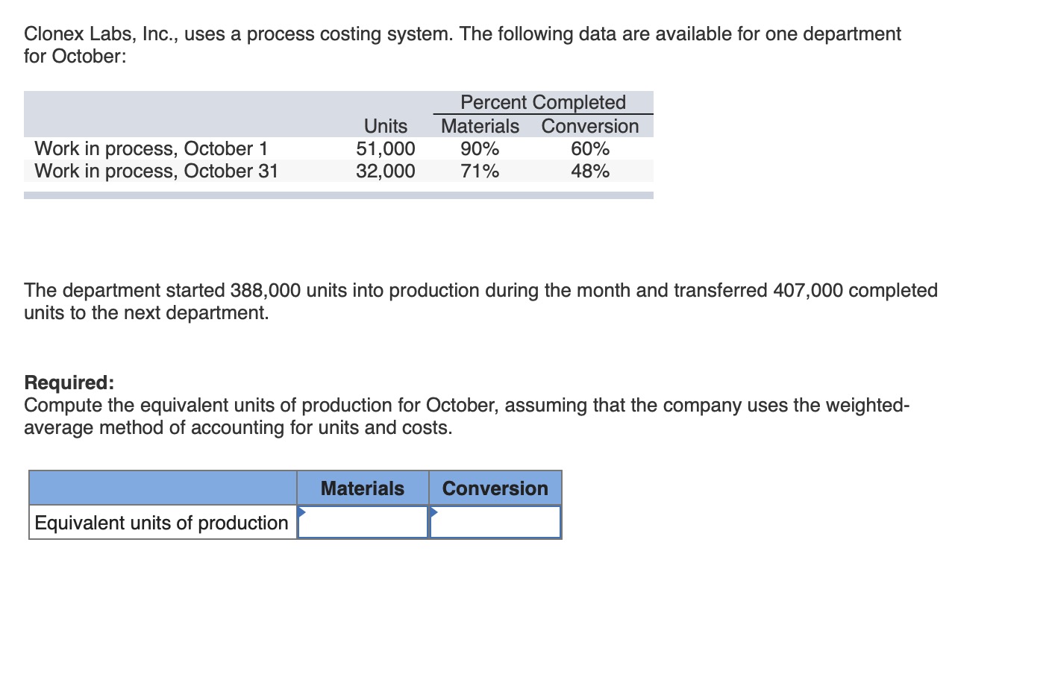Click the 32,000 units value
Screen dimensions: 1052x683
coord(386,171)
